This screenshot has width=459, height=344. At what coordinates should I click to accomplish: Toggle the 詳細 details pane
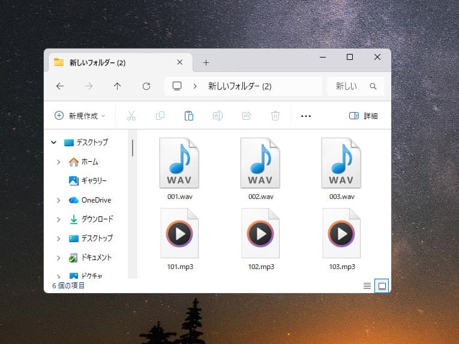[x=363, y=116]
